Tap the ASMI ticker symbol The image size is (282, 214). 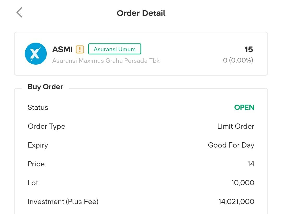point(62,49)
